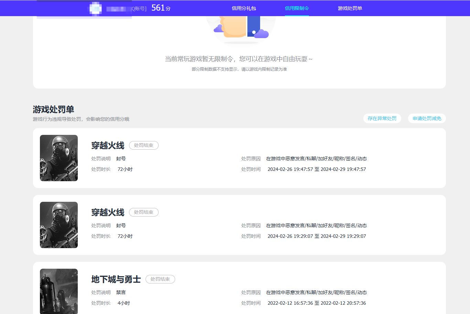Click 处罚结束 badge on the 19:47:57 穿越火线 card
470x314 pixels.
[143, 145]
